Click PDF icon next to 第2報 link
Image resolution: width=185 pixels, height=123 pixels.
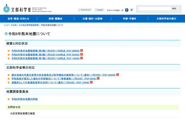point(81,54)
